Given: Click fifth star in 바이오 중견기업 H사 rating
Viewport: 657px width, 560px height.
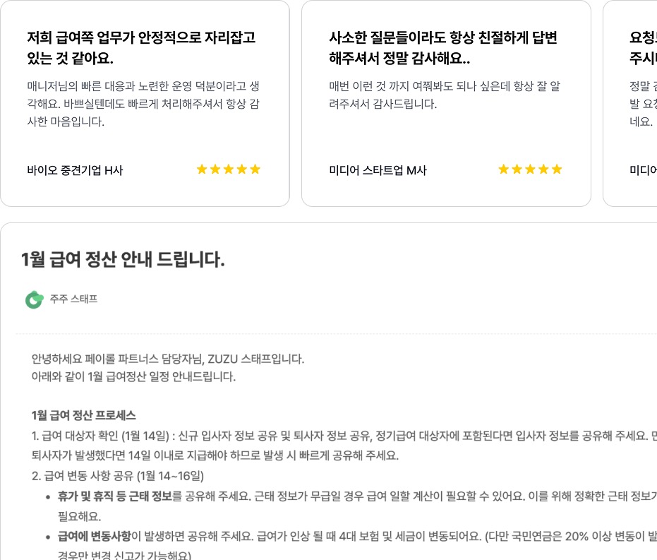Looking at the screenshot, I should pyautogui.click(x=255, y=169).
